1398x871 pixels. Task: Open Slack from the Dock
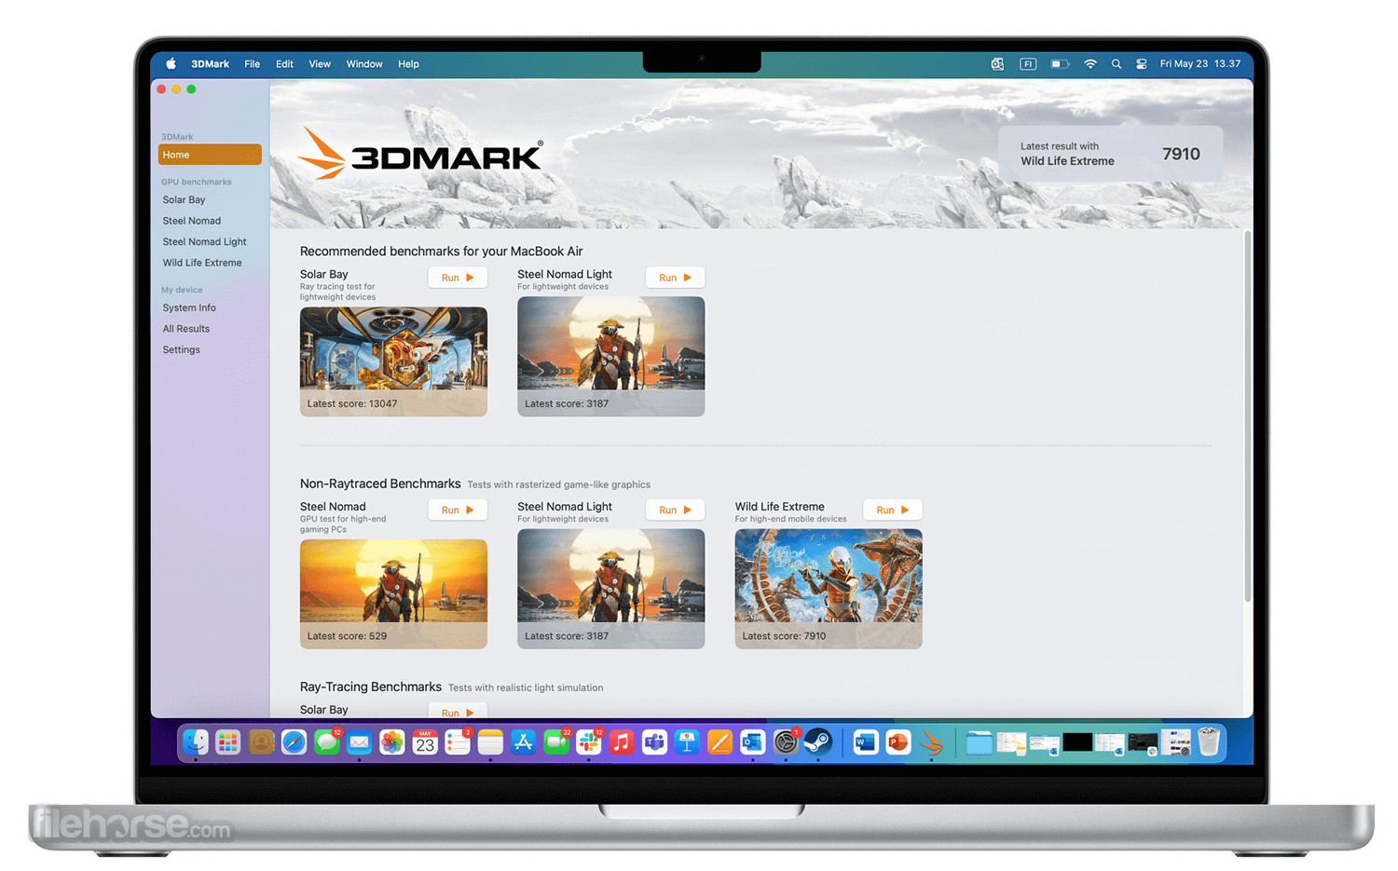(589, 742)
